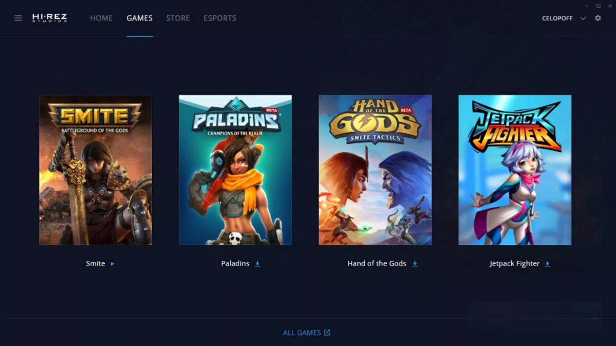Open the Hand of the Gods cover art
This screenshot has height=346, width=616.
375,170
